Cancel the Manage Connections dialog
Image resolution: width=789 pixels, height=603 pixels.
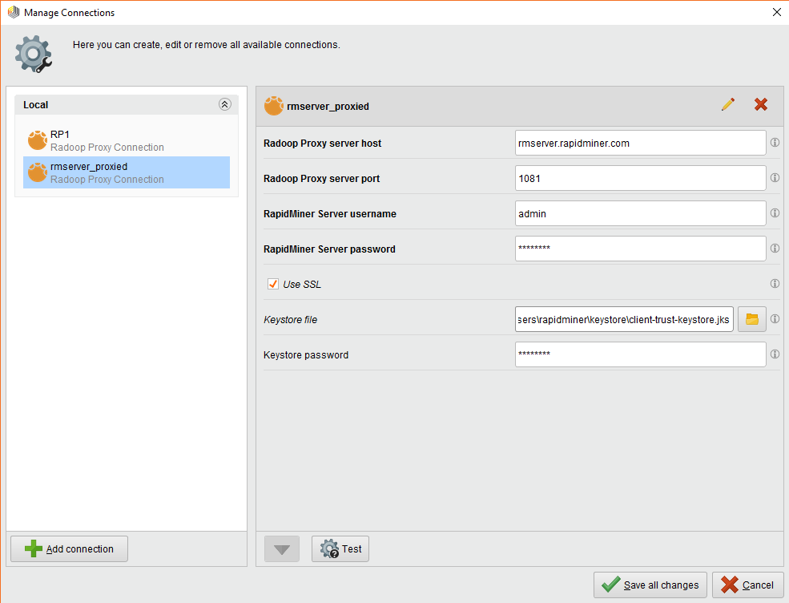[747, 585]
